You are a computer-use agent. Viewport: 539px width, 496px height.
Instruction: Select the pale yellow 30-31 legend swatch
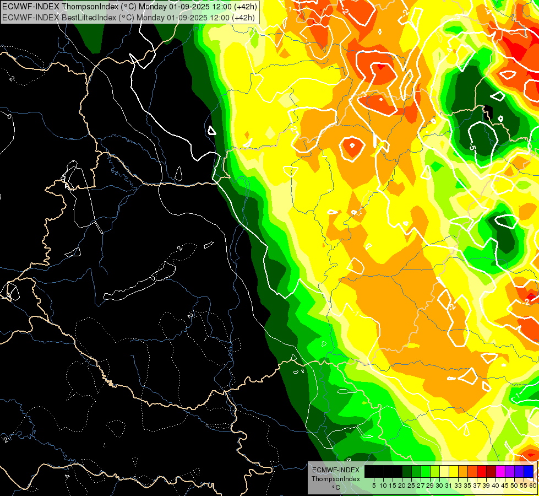pyautogui.click(x=444, y=471)
